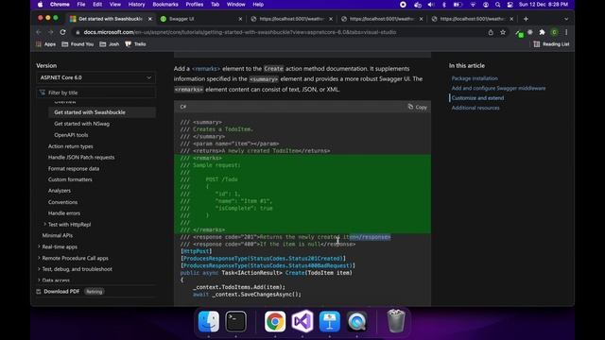Download PDF of documentation

tap(58, 292)
